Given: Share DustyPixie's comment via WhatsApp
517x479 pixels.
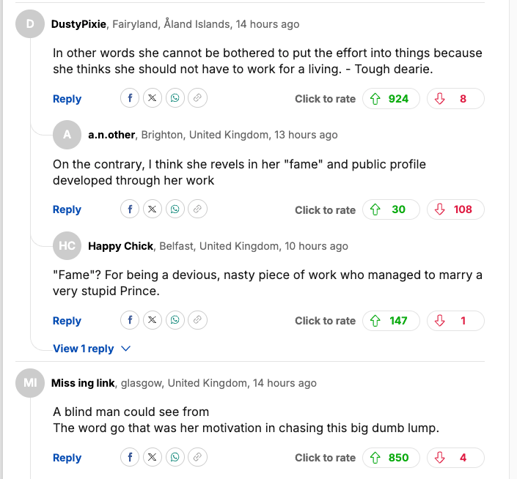Looking at the screenshot, I should (175, 99).
